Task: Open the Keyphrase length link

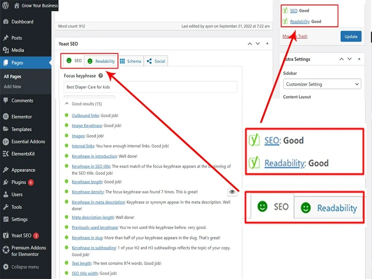Action: point(87,182)
